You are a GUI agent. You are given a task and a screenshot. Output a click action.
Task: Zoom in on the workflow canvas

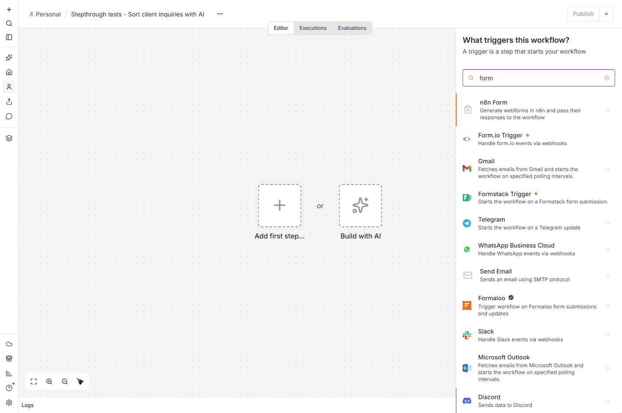point(49,381)
